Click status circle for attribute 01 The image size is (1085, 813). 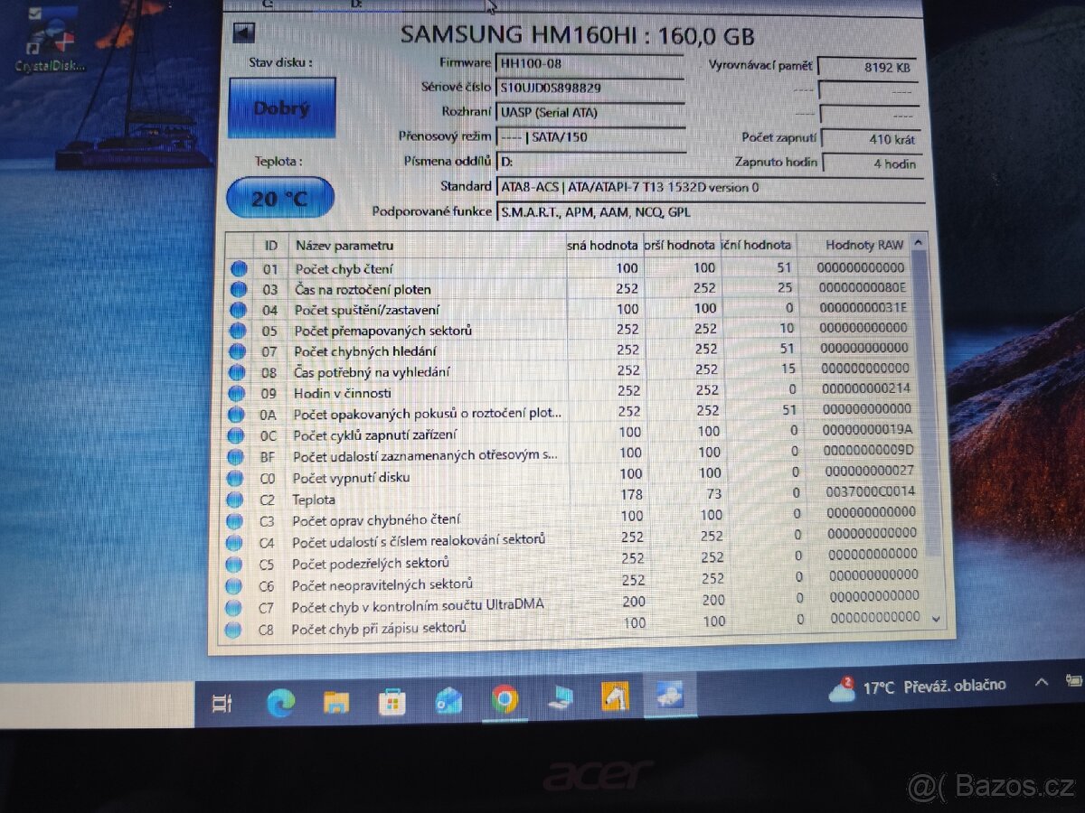point(239,268)
